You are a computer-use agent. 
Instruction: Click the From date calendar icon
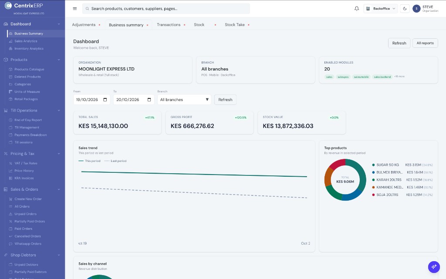(x=105, y=99)
